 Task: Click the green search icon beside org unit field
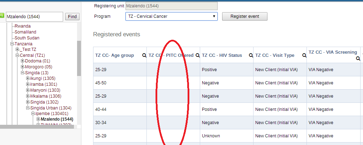[x=2, y=16]
